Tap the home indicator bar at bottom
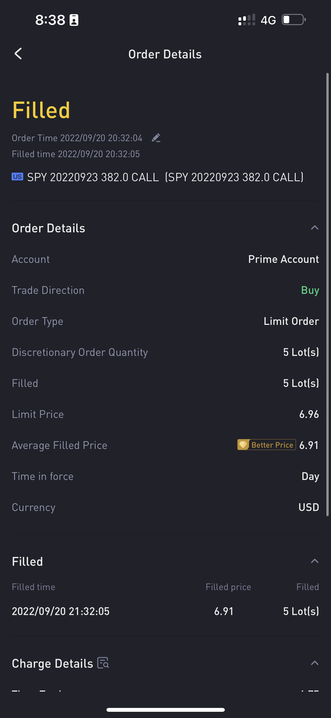The width and height of the screenshot is (331, 718). [x=165, y=710]
